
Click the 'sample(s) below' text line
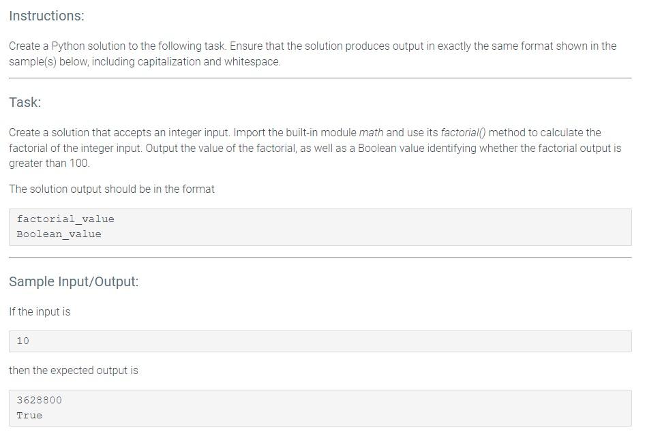point(145,61)
